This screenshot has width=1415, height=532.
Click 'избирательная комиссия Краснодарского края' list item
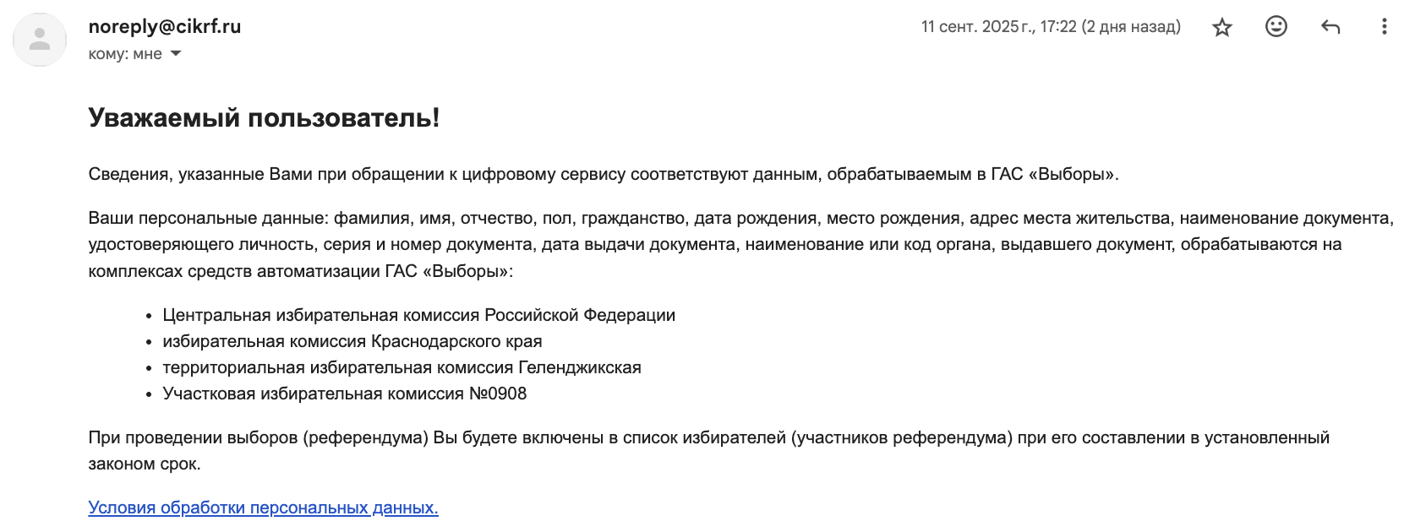click(x=352, y=341)
